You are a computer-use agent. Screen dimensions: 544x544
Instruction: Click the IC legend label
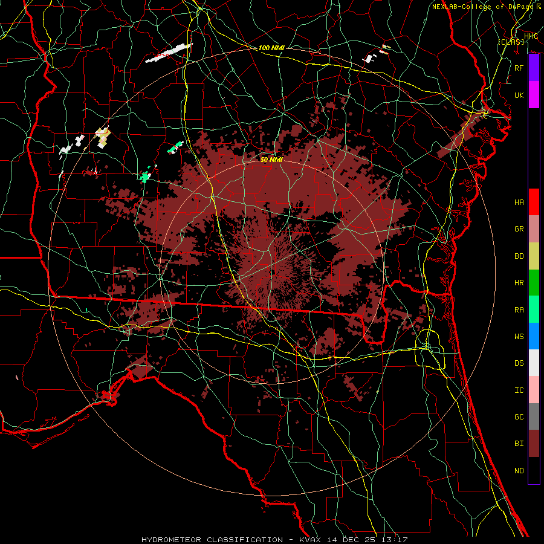tap(519, 390)
